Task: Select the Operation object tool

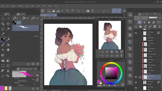Action: tap(3, 24)
